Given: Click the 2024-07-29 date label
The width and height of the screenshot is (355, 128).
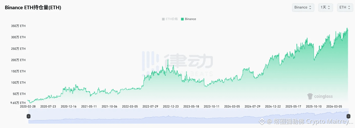Looking at the screenshot, I should (x=253, y=106).
